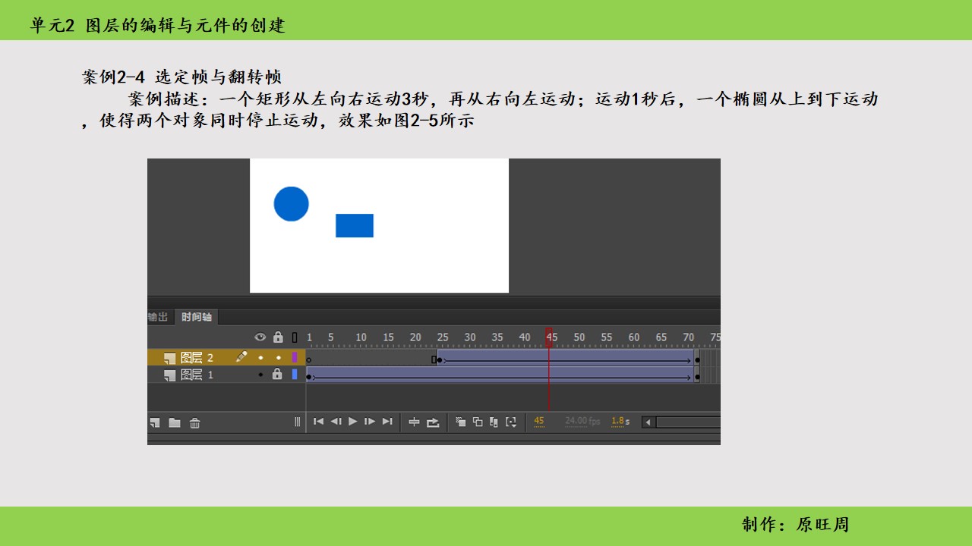Screen dimensions: 972x546
Task: Open the Modify Markers dropdown icon
Action: [x=511, y=422]
